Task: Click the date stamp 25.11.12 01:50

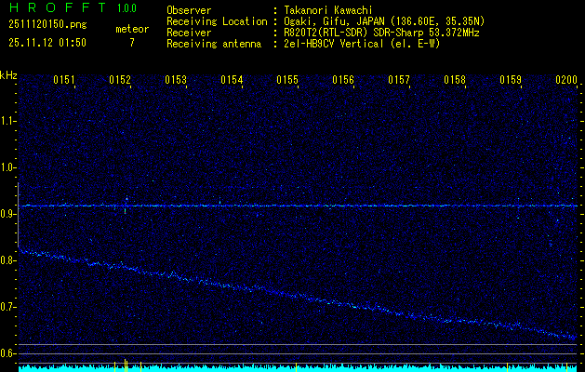Action: tap(47, 43)
